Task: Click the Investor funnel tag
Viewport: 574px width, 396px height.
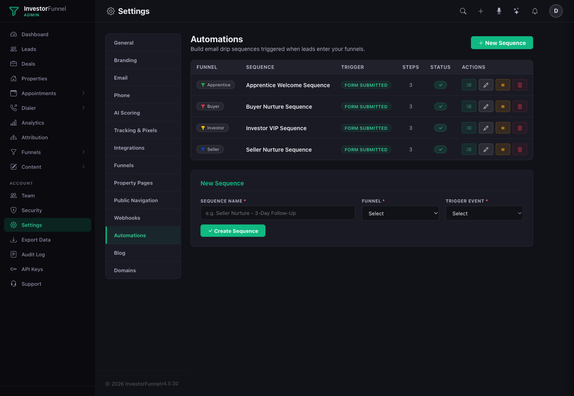Action: (212, 128)
